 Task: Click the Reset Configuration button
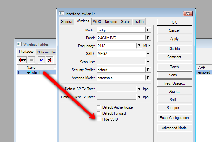175,118
